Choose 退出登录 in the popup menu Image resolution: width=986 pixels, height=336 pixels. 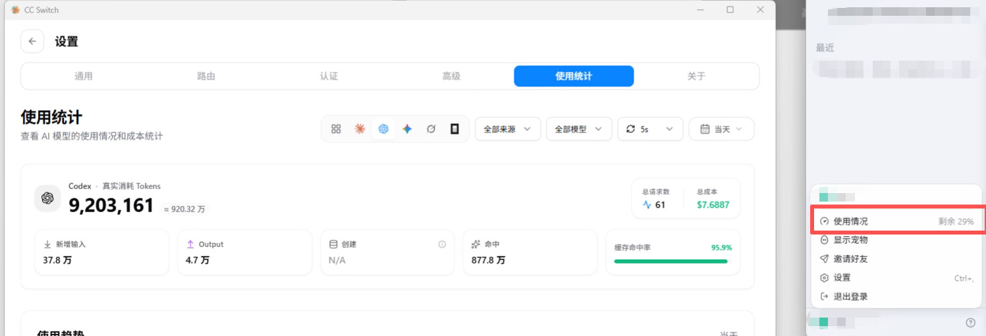click(898, 296)
